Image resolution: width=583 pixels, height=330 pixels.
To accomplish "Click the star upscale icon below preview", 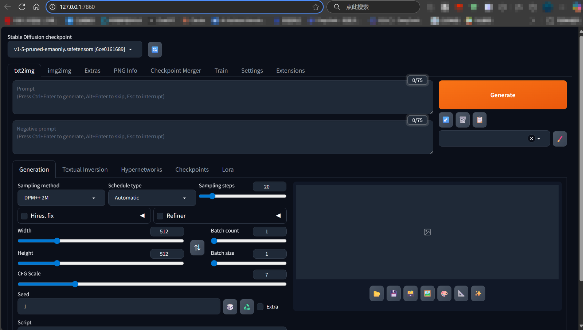I will [478, 294].
